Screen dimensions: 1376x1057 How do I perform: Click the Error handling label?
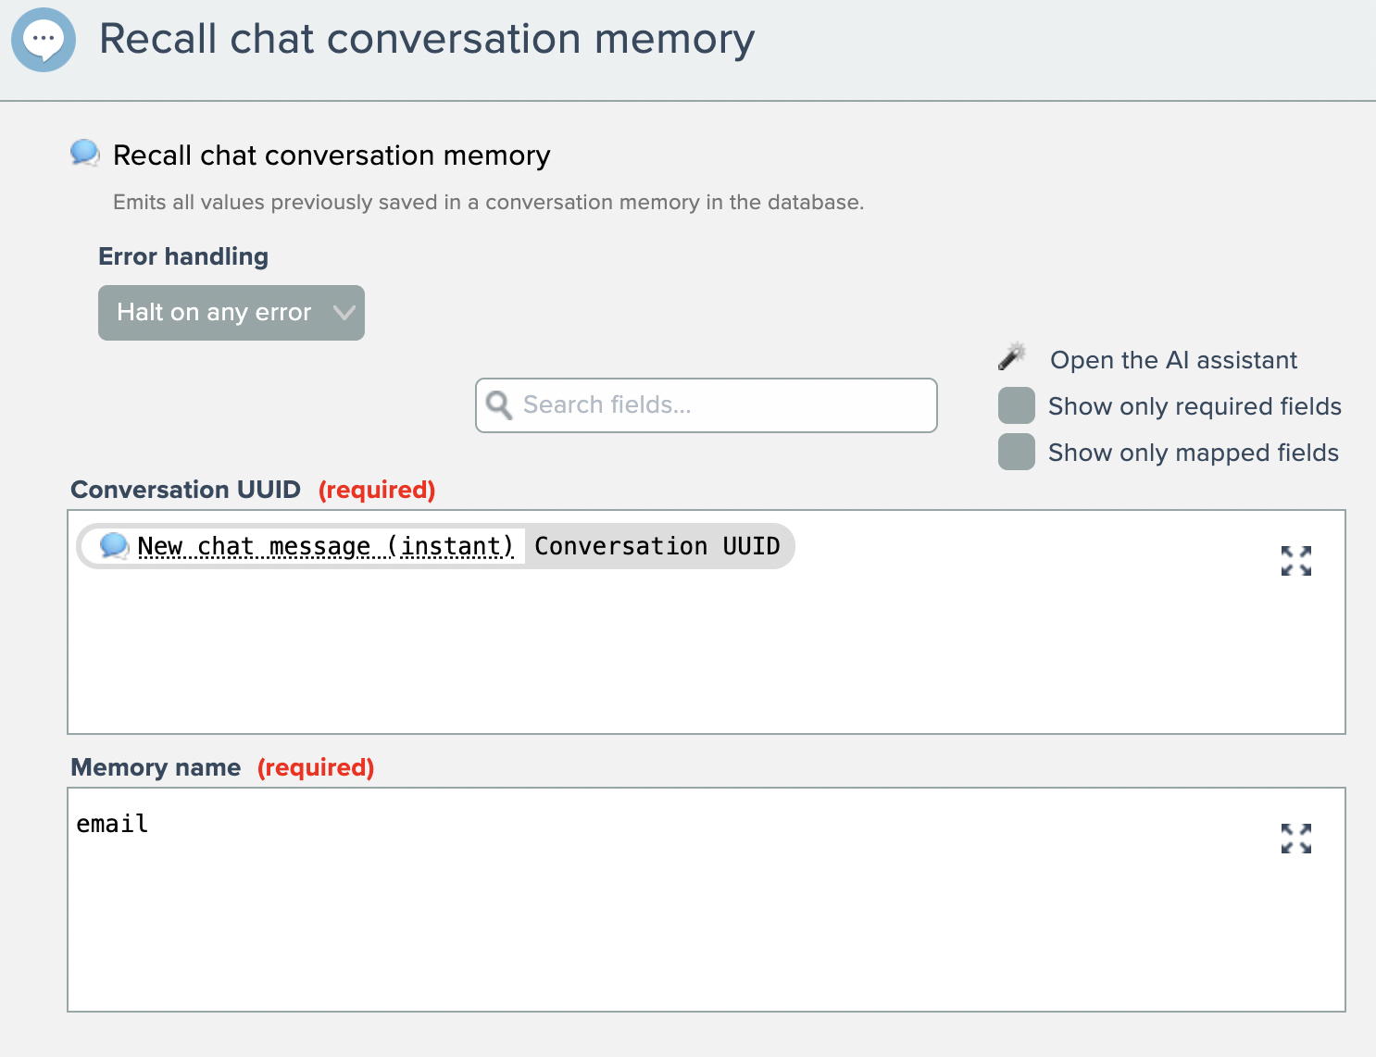183,256
